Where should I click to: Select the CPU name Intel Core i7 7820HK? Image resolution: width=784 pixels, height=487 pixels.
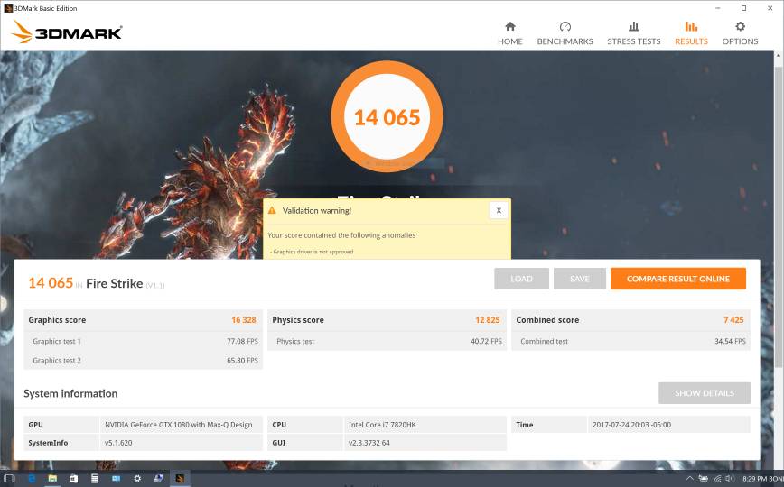[382, 425]
